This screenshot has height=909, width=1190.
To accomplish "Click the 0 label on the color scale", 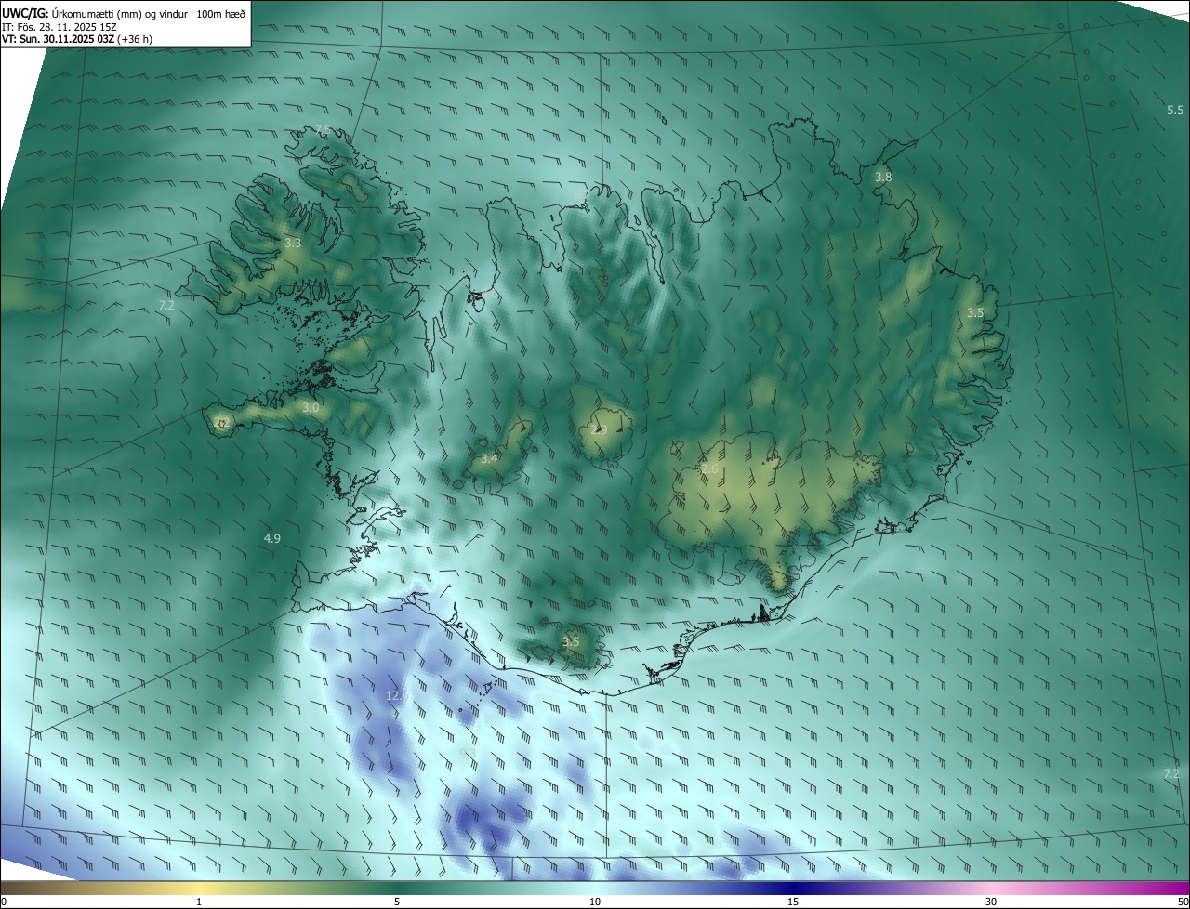I will pyautogui.click(x=4, y=902).
